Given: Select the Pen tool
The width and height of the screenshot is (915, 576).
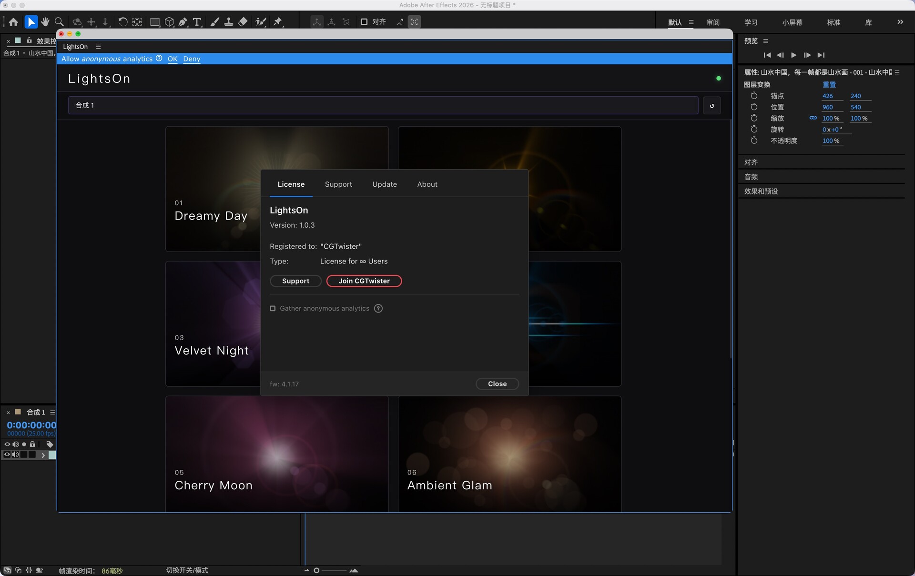Looking at the screenshot, I should coord(183,22).
